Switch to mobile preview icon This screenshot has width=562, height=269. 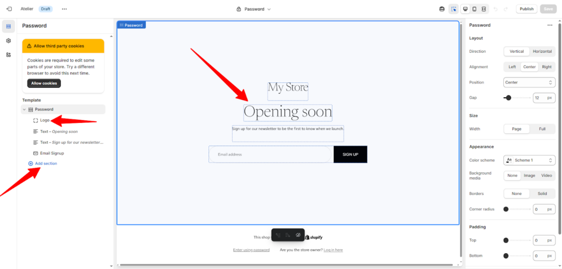(x=474, y=9)
